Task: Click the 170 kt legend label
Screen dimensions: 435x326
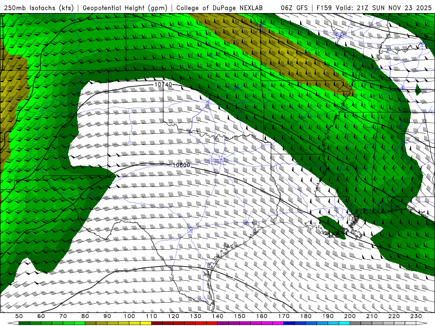Action: (284, 316)
